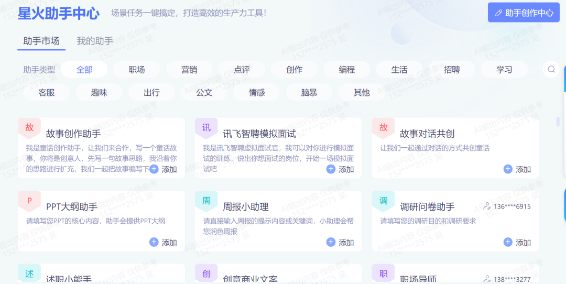
Task: Click the purple 讯 badge icon
Action: (x=206, y=127)
